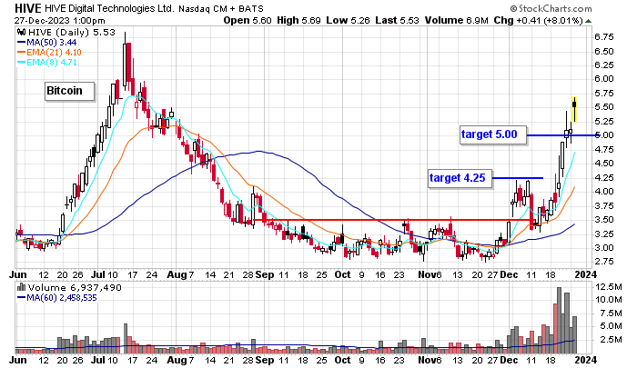The image size is (637, 368).
Task: Click the 6.50 price axis label
Action: click(x=604, y=52)
